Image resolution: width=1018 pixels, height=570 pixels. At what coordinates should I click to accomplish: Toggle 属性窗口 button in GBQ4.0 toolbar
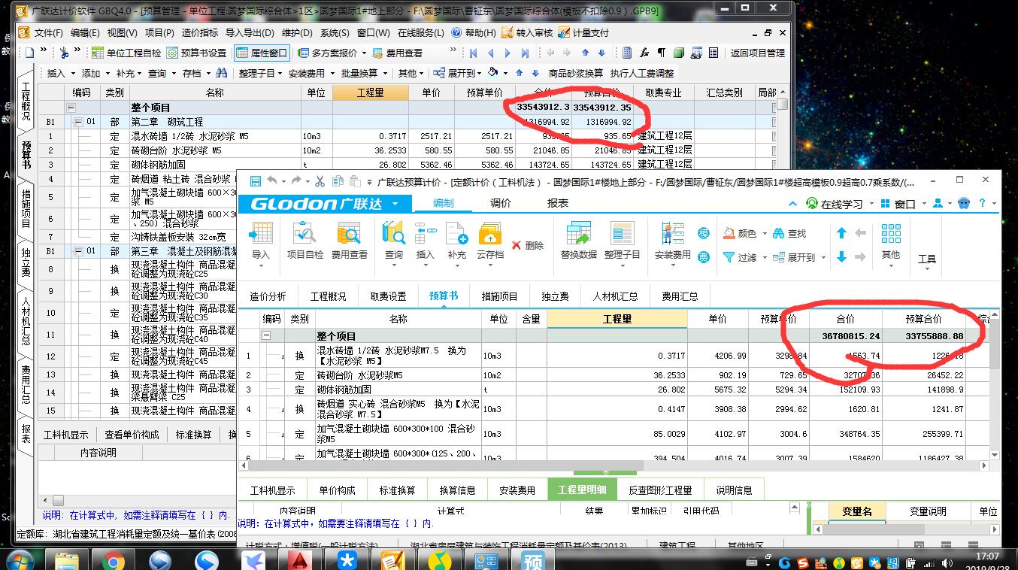[x=262, y=53]
